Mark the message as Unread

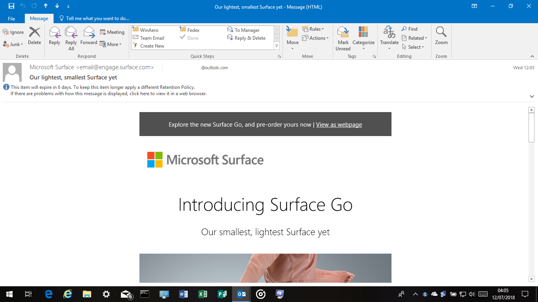pyautogui.click(x=343, y=39)
